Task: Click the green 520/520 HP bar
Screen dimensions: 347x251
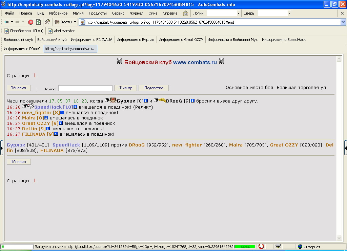Action: pos(245,247)
